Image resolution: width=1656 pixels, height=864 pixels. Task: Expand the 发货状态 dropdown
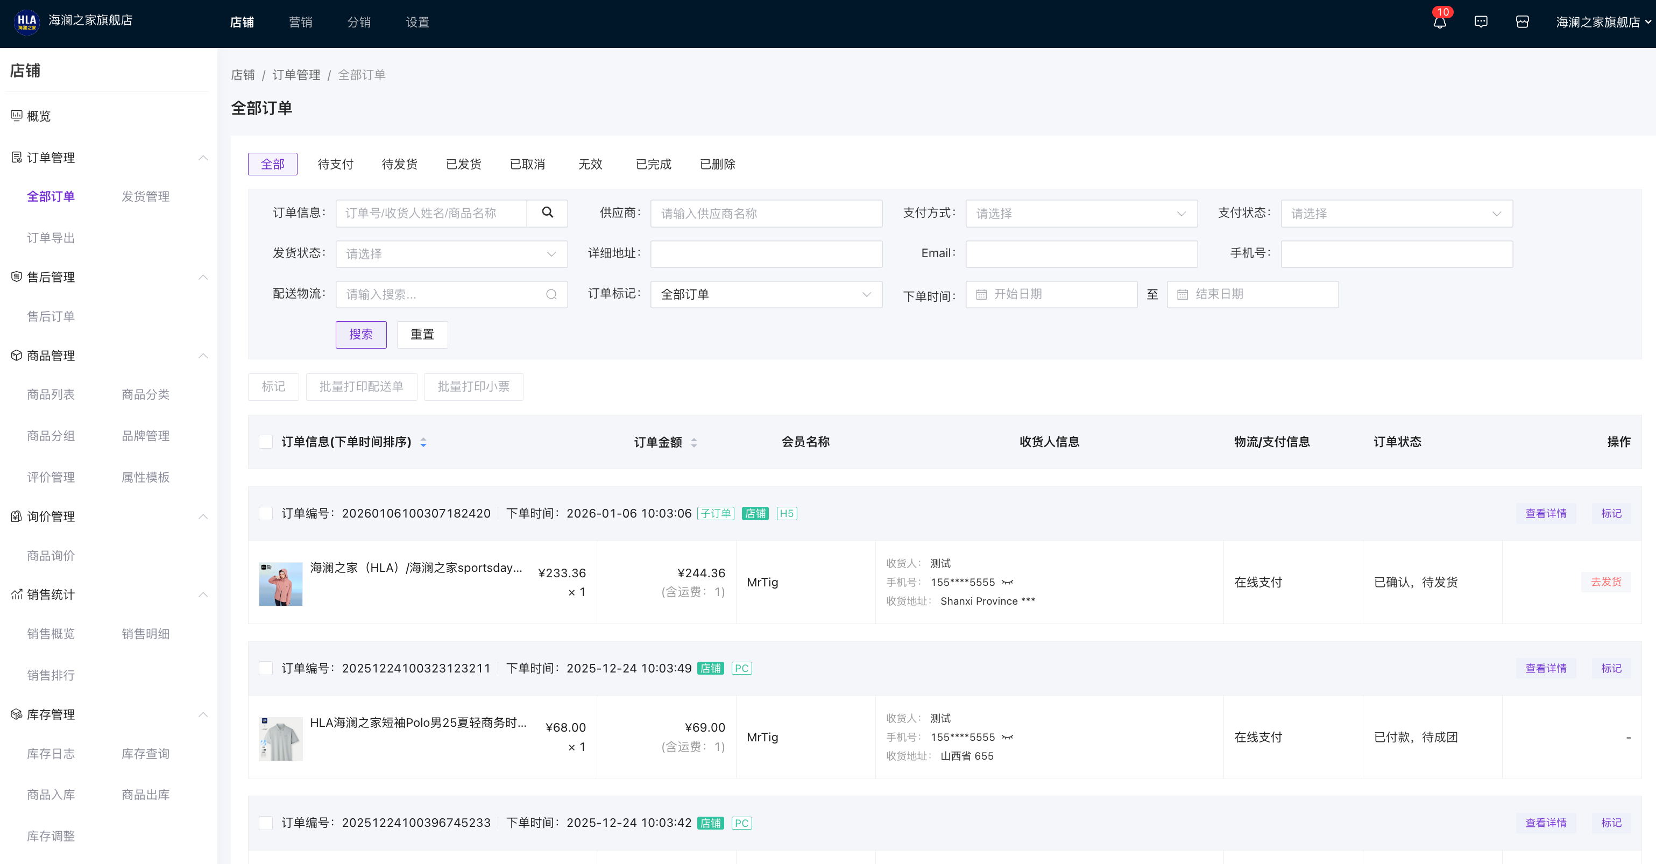(451, 254)
